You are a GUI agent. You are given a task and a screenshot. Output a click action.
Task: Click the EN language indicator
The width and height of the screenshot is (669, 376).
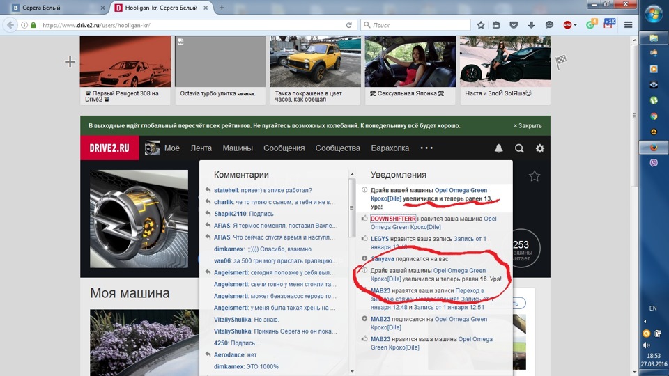tap(653, 308)
